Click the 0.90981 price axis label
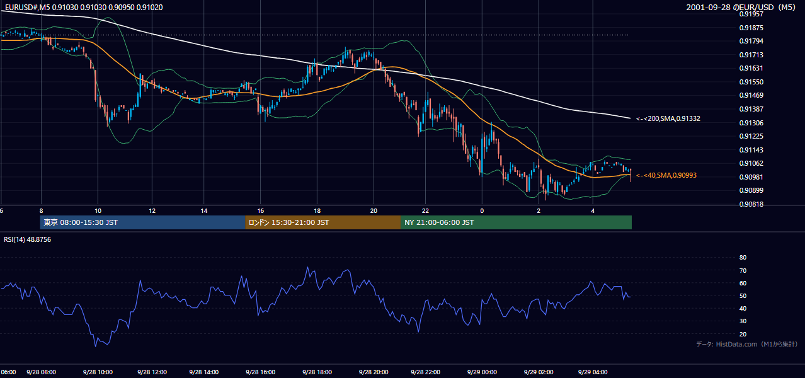Image resolution: width=805 pixels, height=378 pixels. (751, 177)
